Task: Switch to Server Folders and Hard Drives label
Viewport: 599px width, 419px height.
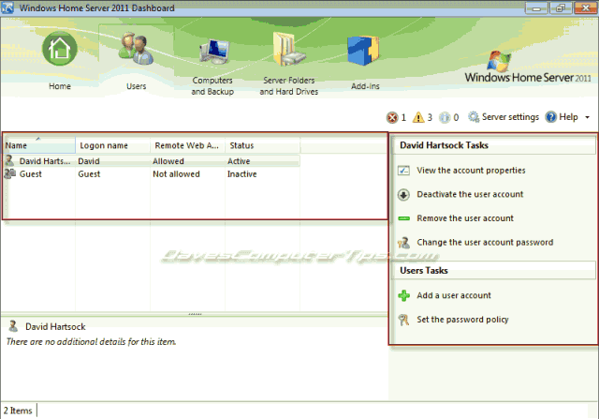Action: tap(289, 85)
